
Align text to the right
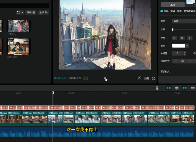tap(189, 61)
